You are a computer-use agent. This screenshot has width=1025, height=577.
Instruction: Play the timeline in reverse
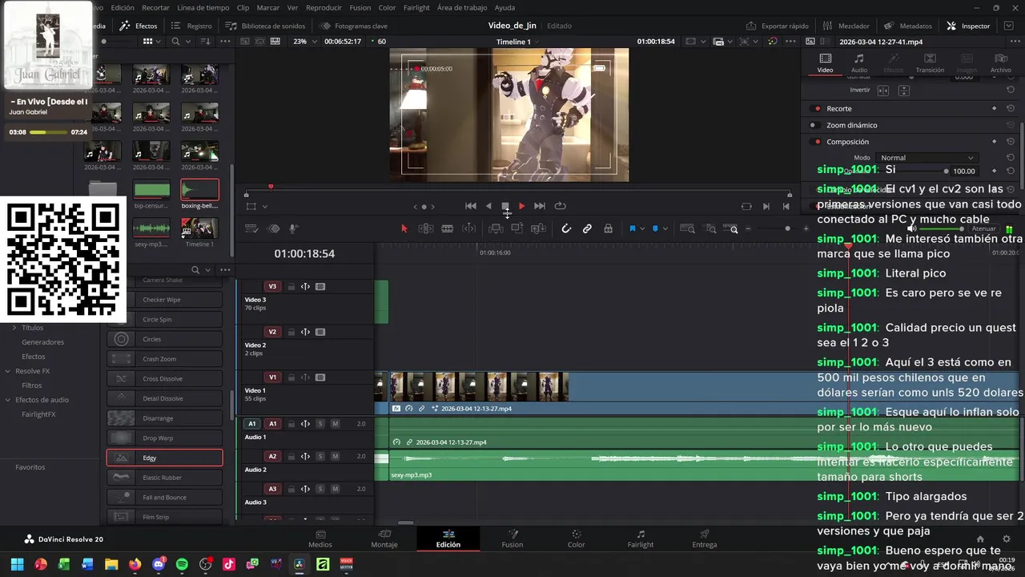[488, 206]
